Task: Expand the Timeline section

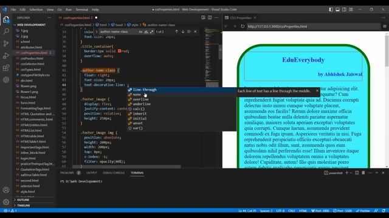Action: (x=24, y=205)
